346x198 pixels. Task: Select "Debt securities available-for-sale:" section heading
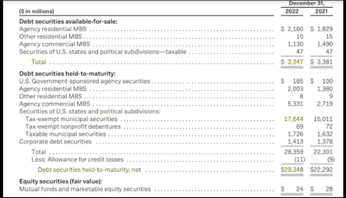click(x=68, y=21)
